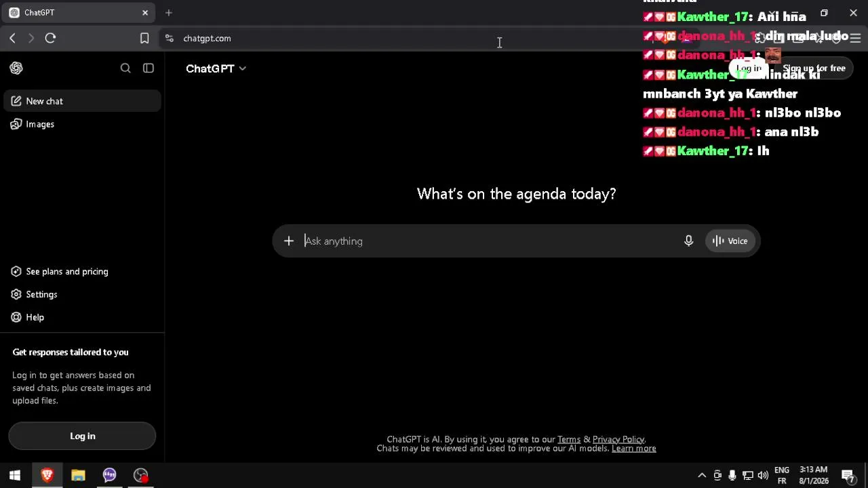Click the camera icon in the system tray
Viewport: 868px width, 488px height.
click(x=717, y=475)
